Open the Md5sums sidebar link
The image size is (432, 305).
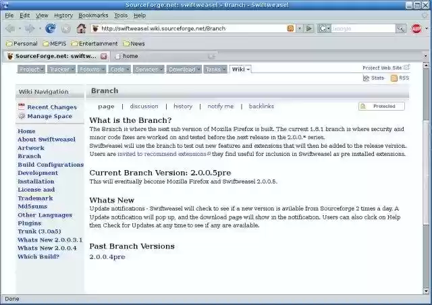point(32,206)
